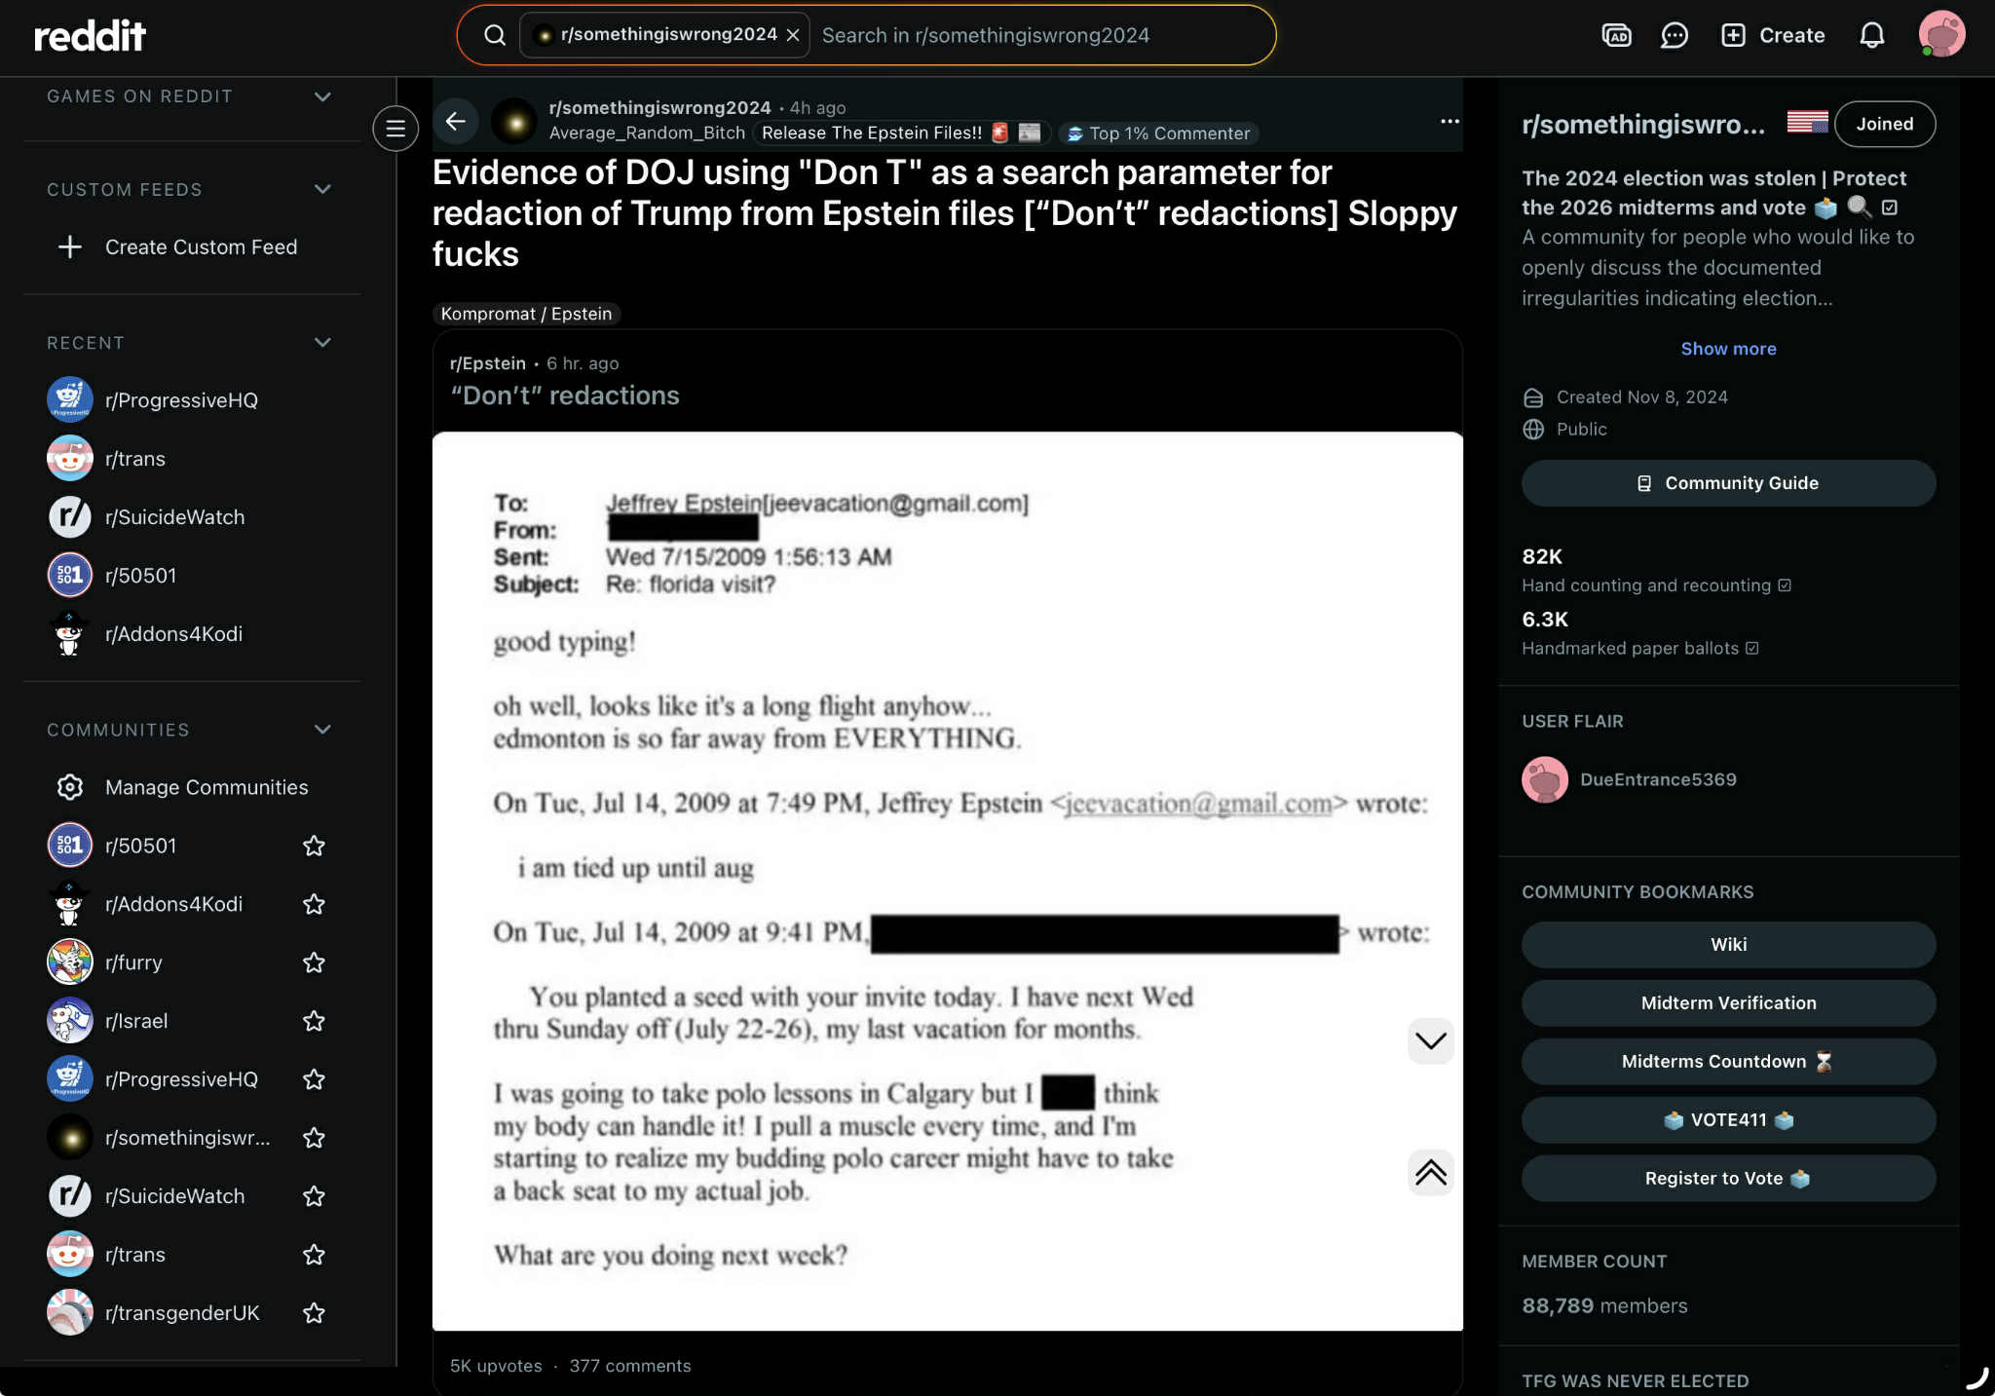Click the search input field

(x=1040, y=35)
